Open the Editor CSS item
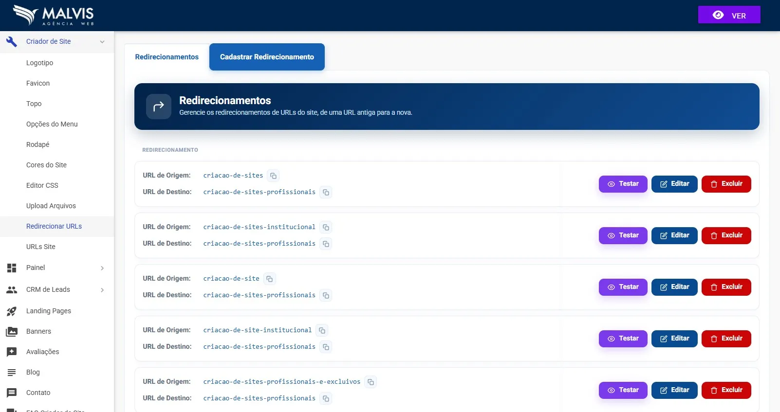780x412 pixels. 57,185
